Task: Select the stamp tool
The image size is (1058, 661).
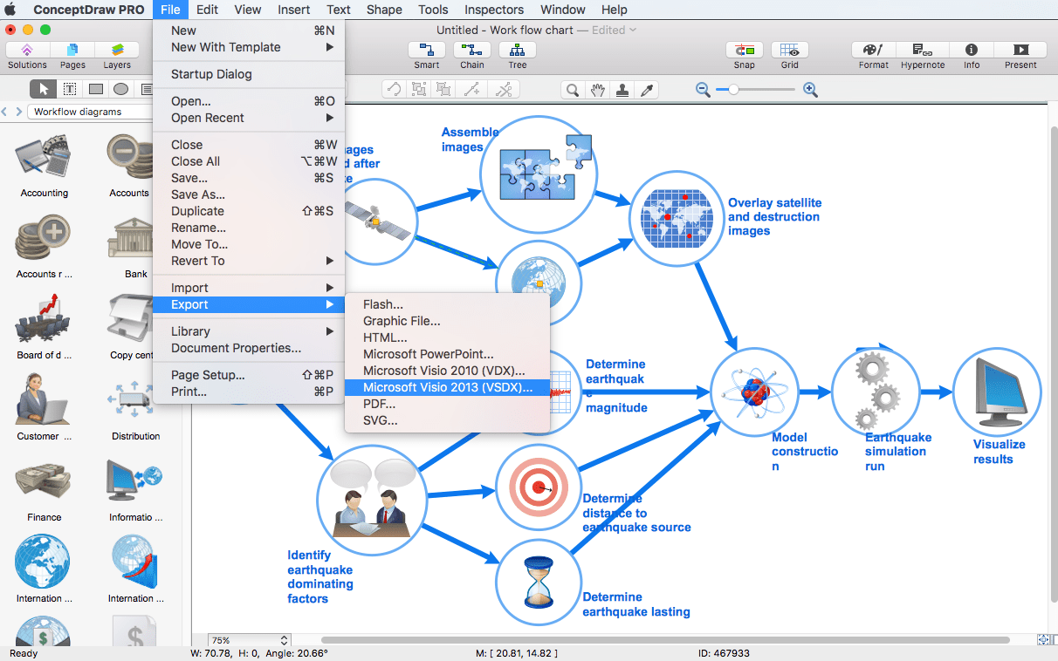Action: (x=622, y=89)
